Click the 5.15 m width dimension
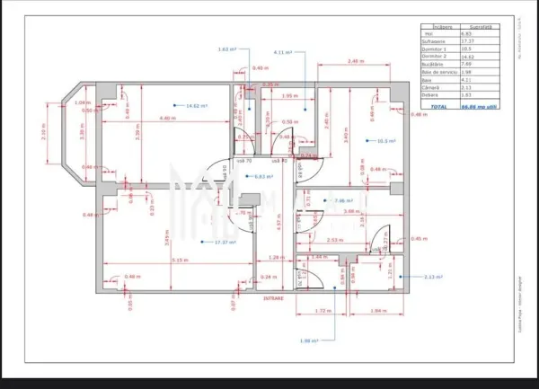 point(181,261)
